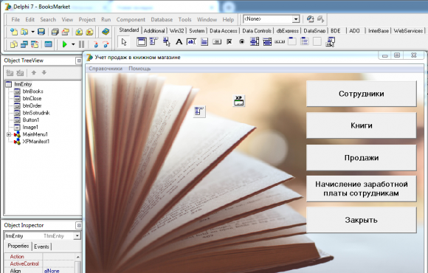Expand the MainMenu1 tree node
The height and width of the screenshot is (273, 428).
click(9, 134)
